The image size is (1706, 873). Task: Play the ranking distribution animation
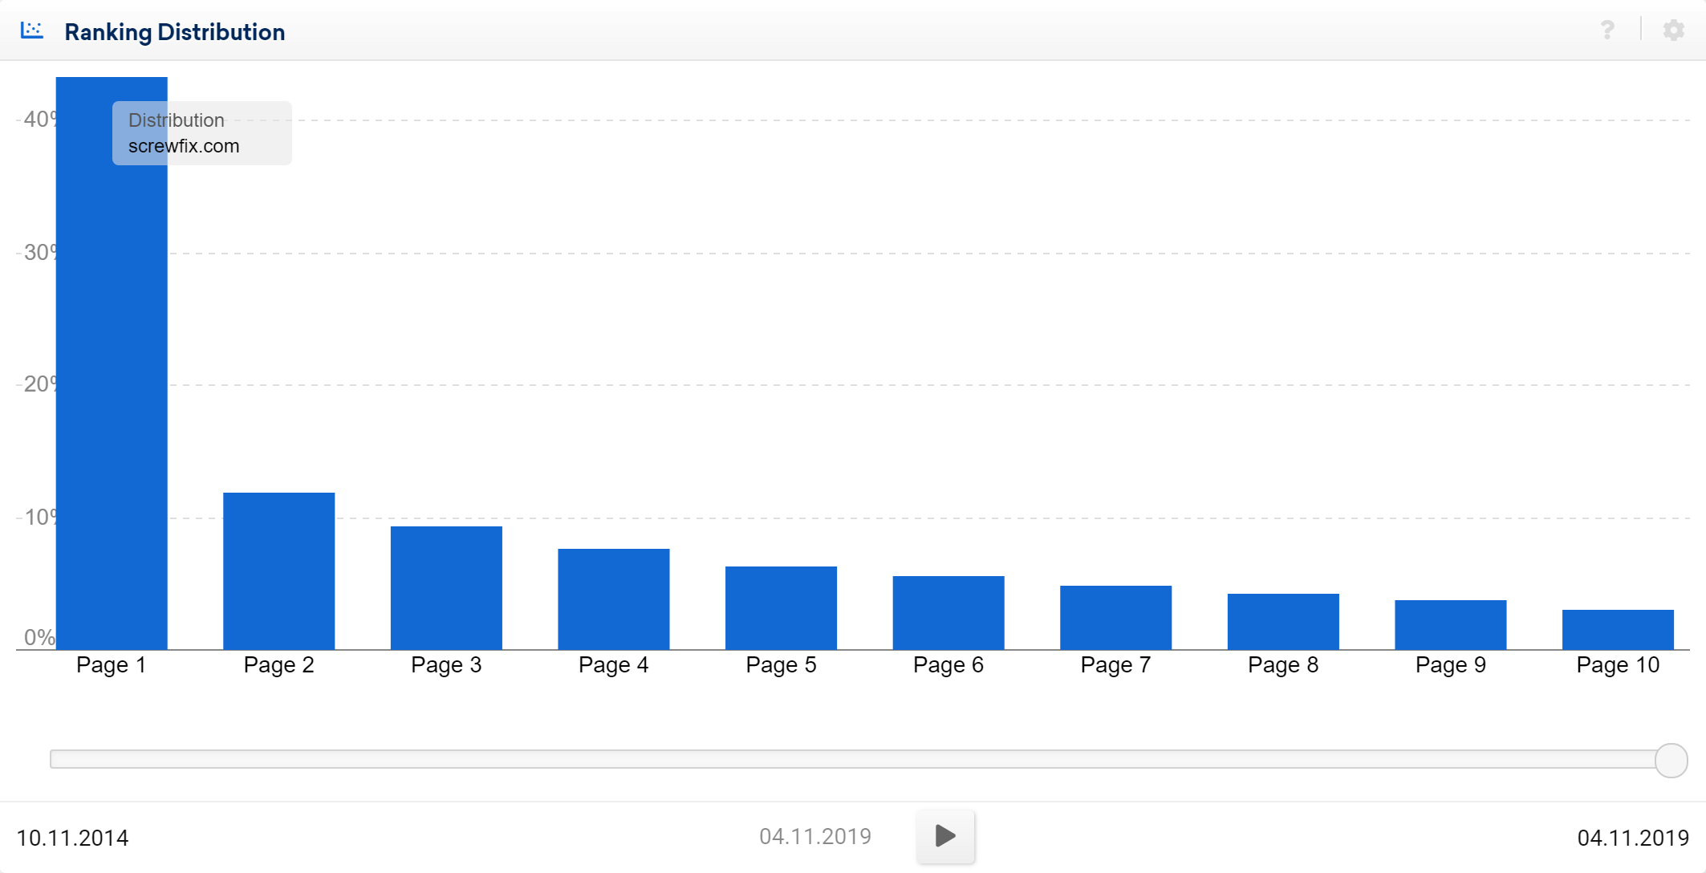(x=946, y=836)
